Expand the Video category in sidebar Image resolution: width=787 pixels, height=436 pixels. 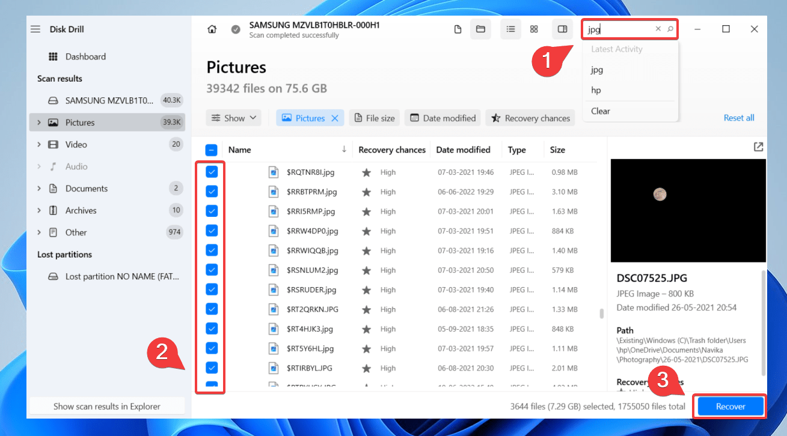tap(39, 145)
